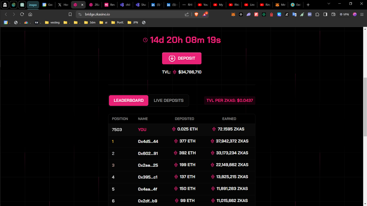This screenshot has height=206, width=367.
Task: Switch to the chil tab
Action: (x=125, y=5)
